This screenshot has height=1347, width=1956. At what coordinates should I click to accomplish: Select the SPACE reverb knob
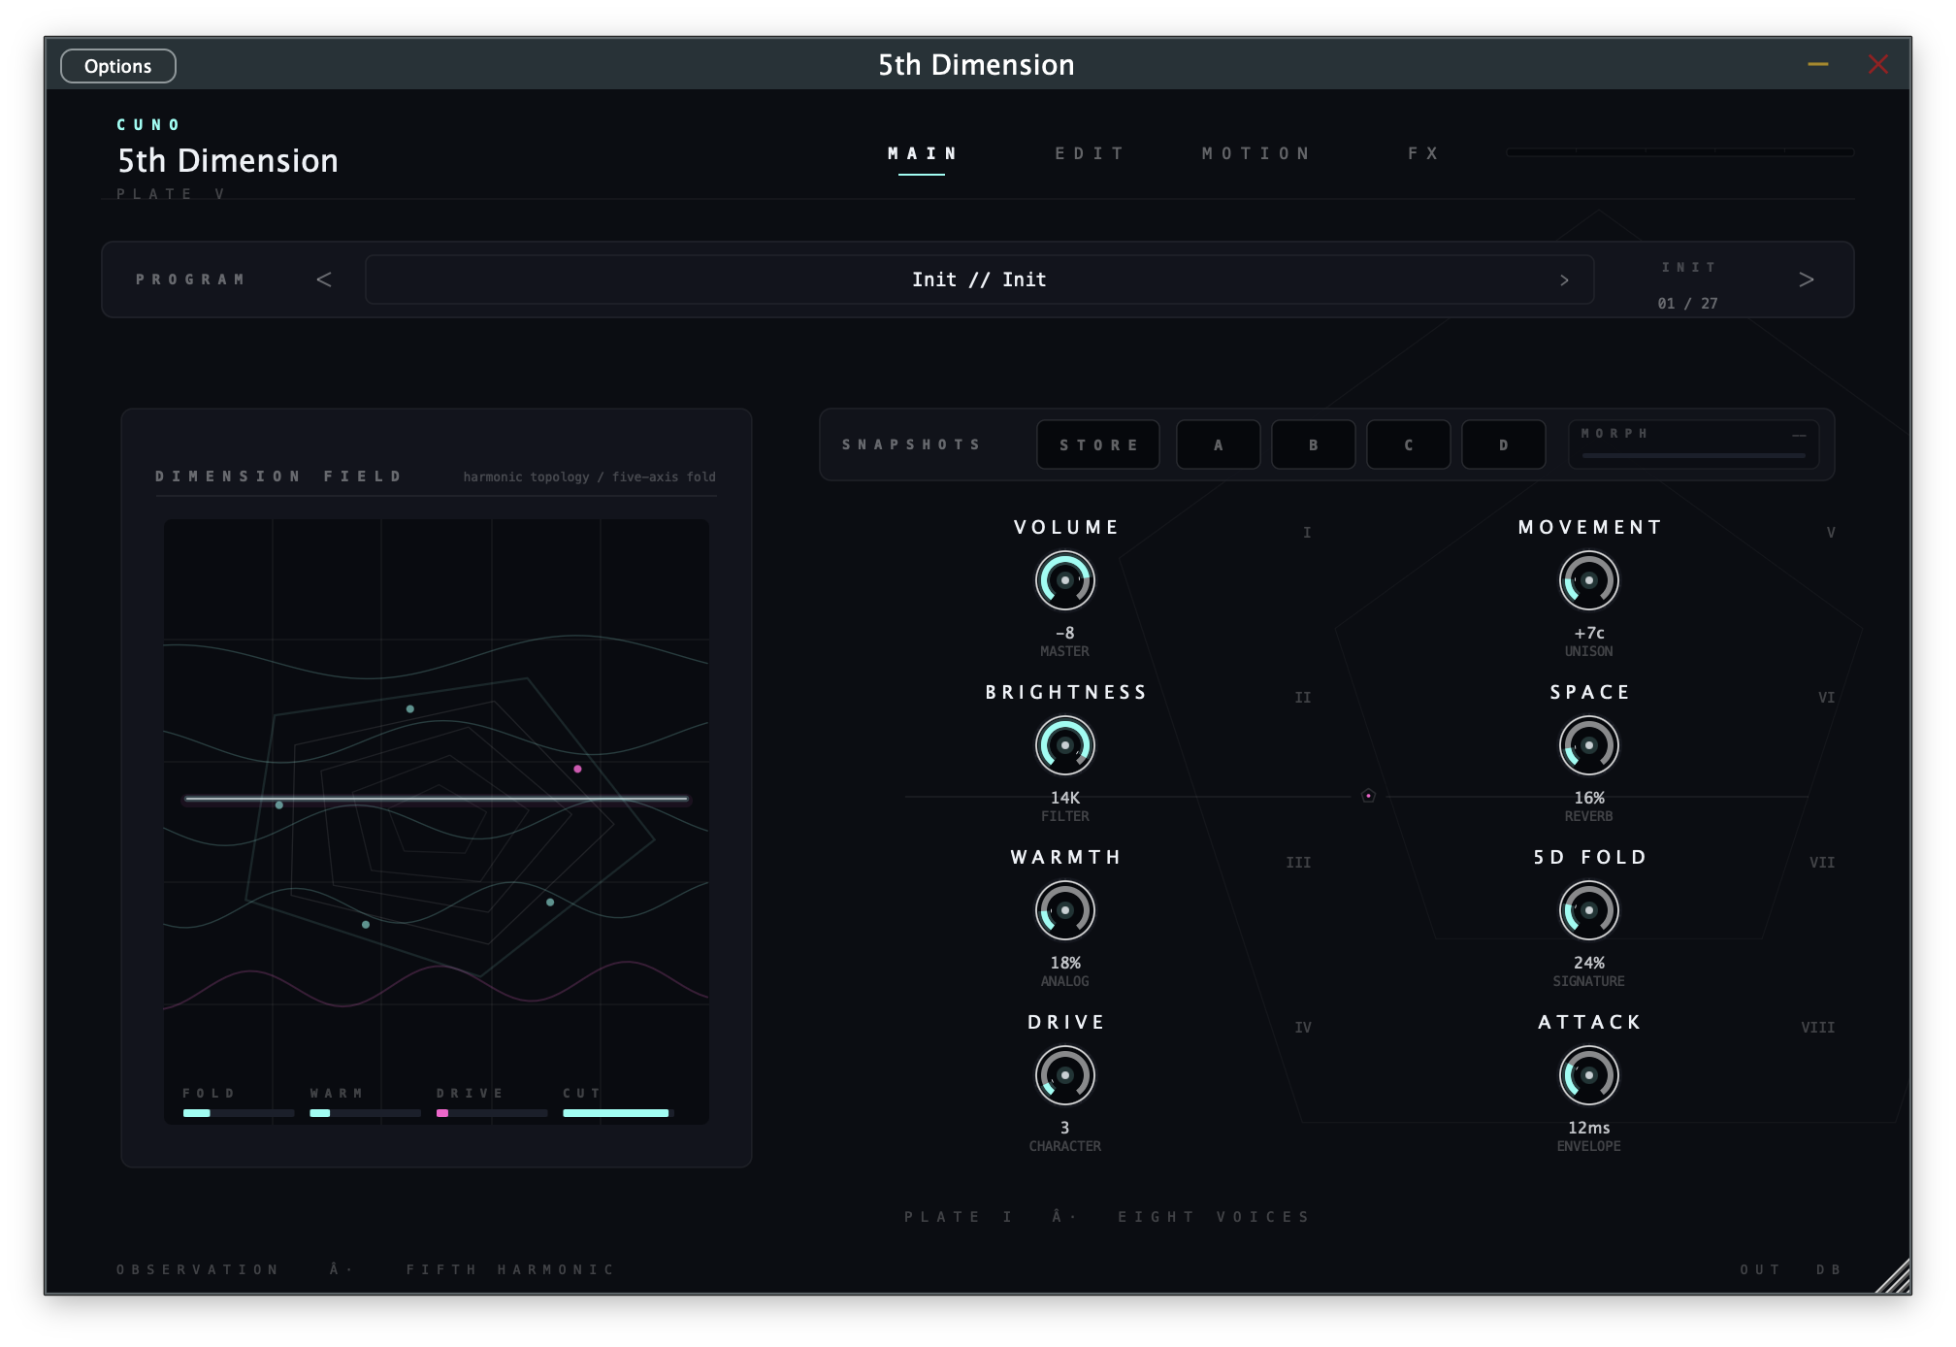[x=1588, y=744]
